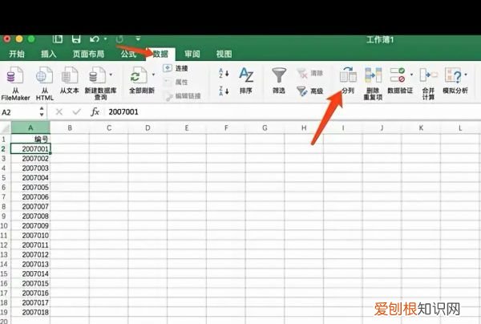Screen dimensions: 481x324
Task: Click the Enter checkmark formula button
Action: coord(76,112)
